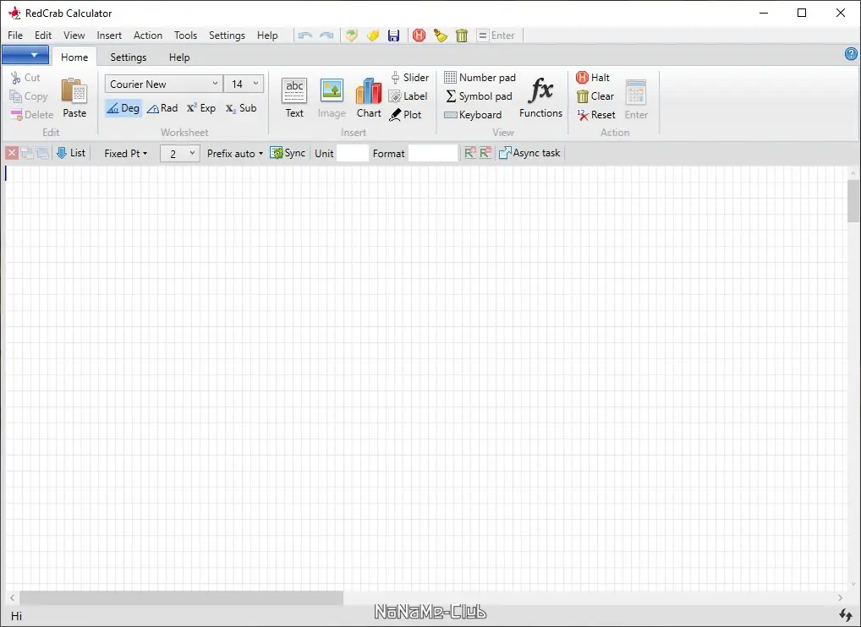The image size is (861, 627).
Task: Insert a Chart into the worksheet
Action: [369, 98]
